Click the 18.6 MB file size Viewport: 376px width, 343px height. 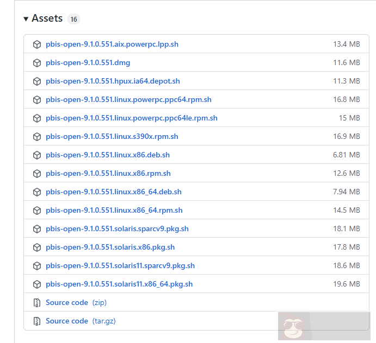tap(347, 265)
